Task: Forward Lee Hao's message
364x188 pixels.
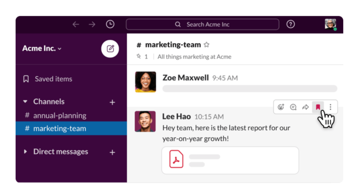Action: pyautogui.click(x=305, y=107)
